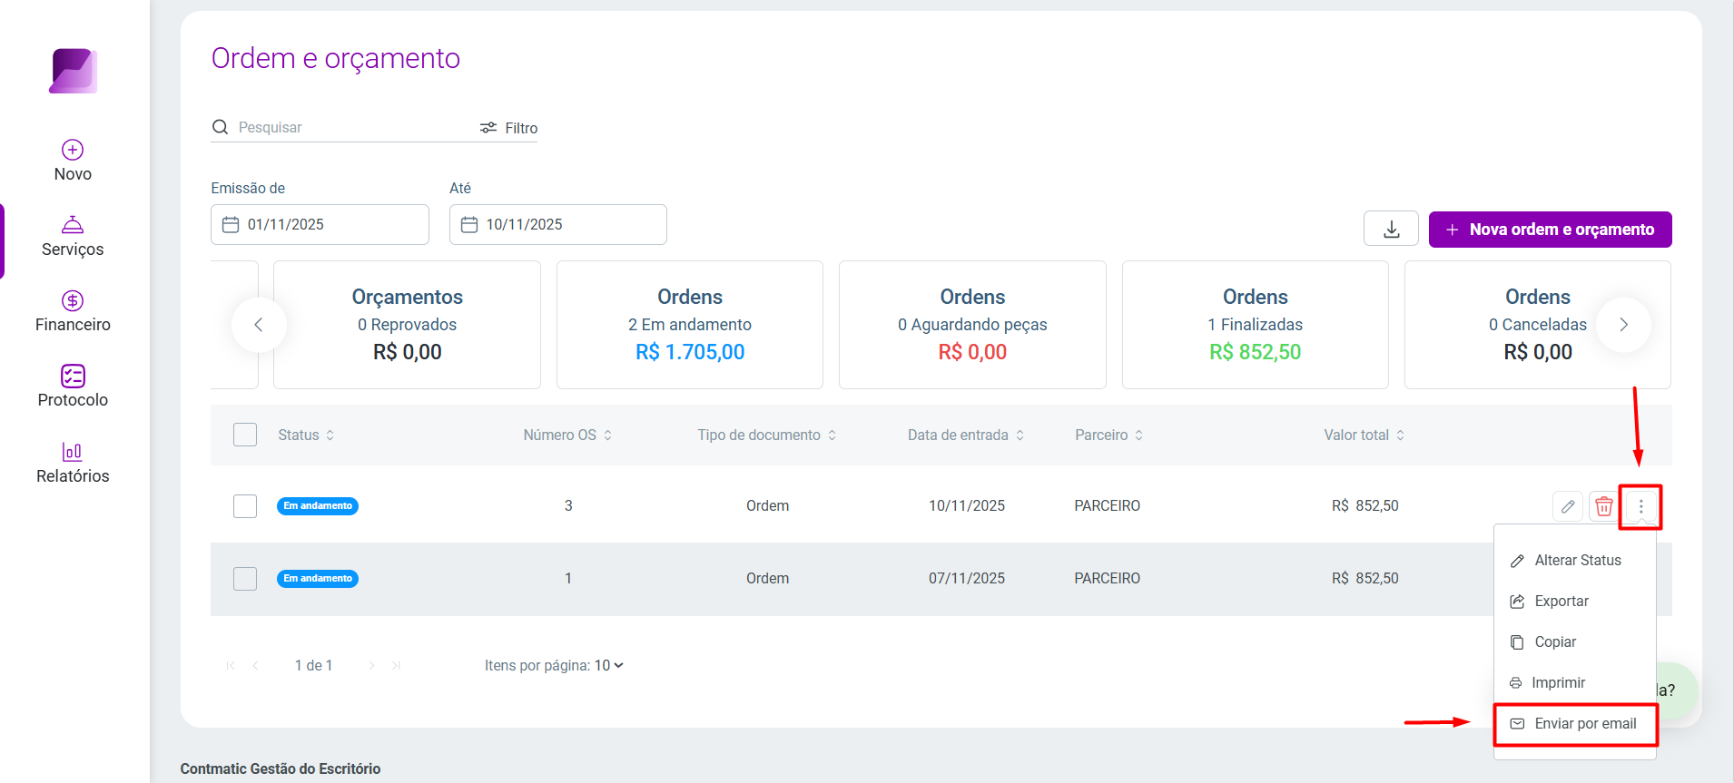Choose Enviar por email in the menu
The width and height of the screenshot is (1734, 783).
click(1575, 723)
